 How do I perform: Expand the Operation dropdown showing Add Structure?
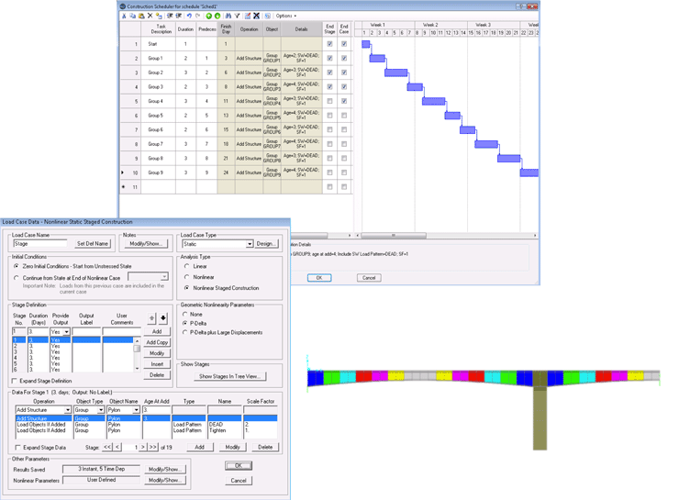point(68,410)
